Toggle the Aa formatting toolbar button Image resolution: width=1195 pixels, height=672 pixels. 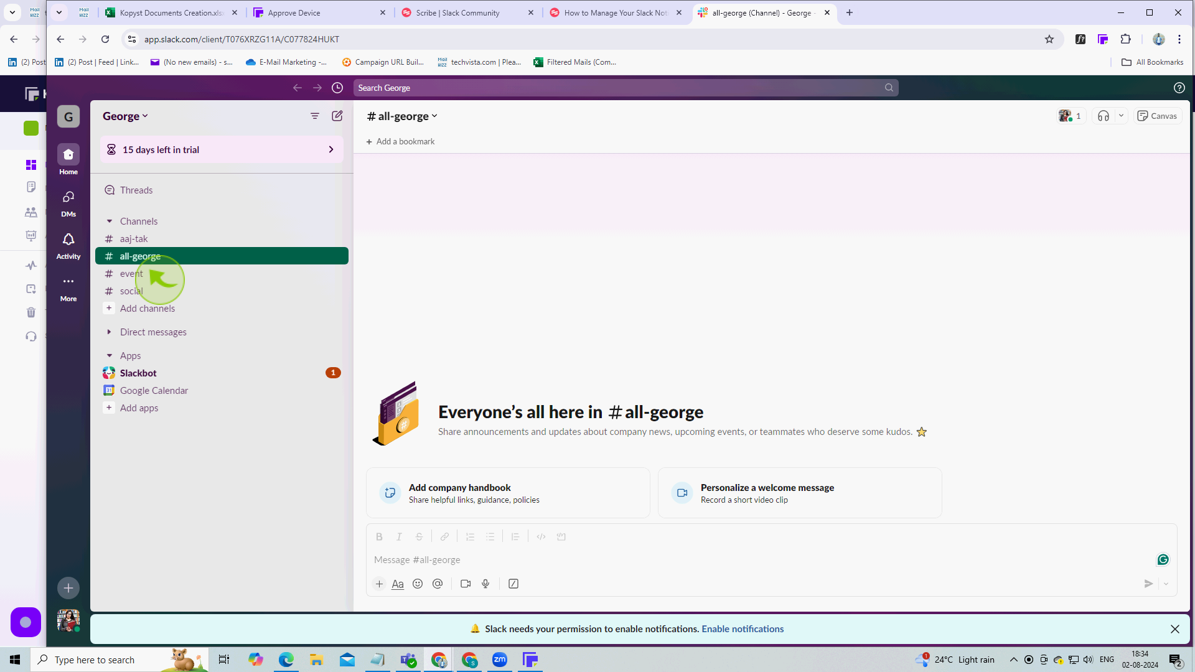pos(398,584)
